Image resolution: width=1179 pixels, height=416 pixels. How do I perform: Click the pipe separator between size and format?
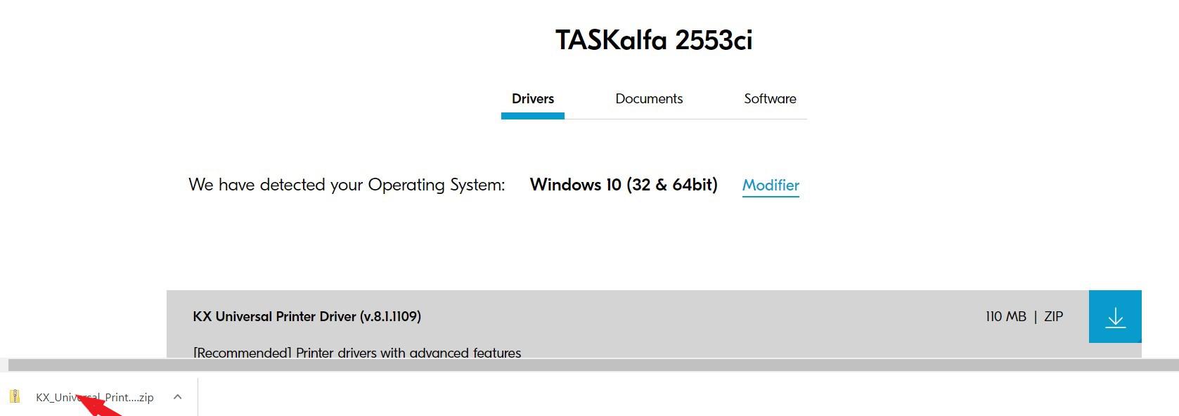point(1035,317)
